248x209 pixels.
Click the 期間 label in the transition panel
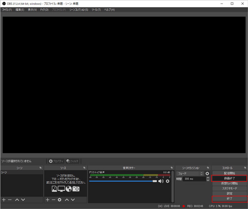click(x=179, y=179)
